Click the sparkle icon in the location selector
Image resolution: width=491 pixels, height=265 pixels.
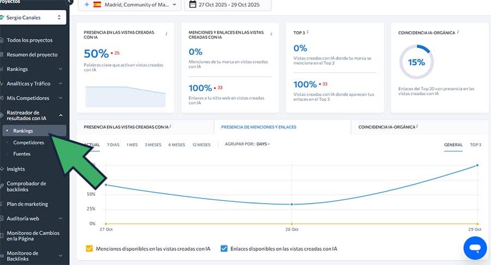pyautogui.click(x=87, y=4)
